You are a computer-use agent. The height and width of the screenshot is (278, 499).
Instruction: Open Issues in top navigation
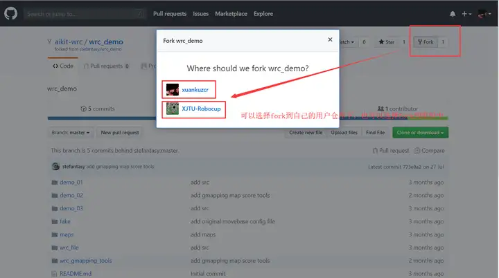point(200,14)
